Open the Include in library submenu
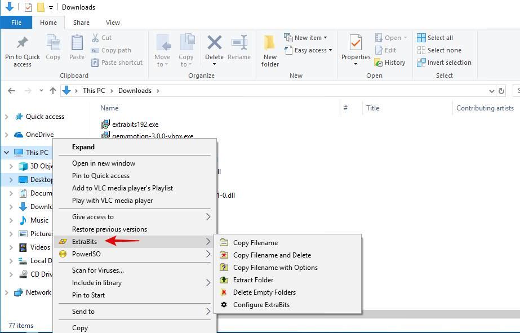The image size is (520, 333). pos(135,283)
